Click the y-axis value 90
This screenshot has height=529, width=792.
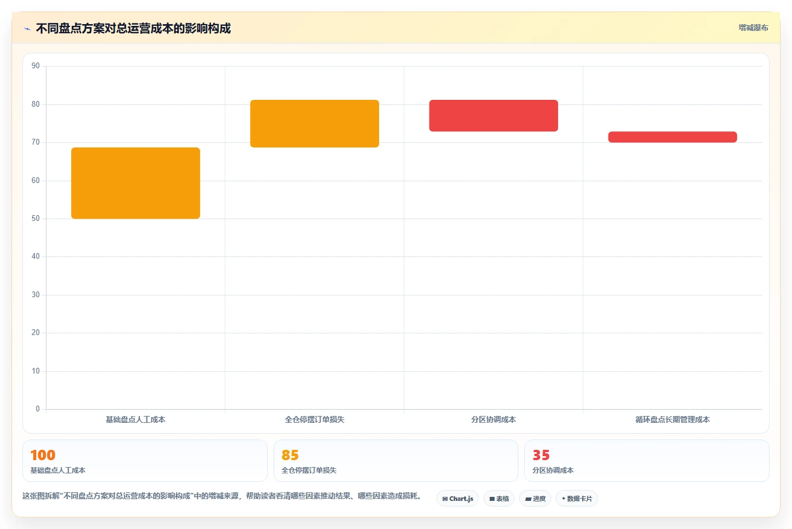(x=36, y=66)
